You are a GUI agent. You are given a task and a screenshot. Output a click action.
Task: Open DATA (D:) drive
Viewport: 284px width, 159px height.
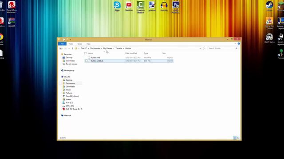pos(70,106)
